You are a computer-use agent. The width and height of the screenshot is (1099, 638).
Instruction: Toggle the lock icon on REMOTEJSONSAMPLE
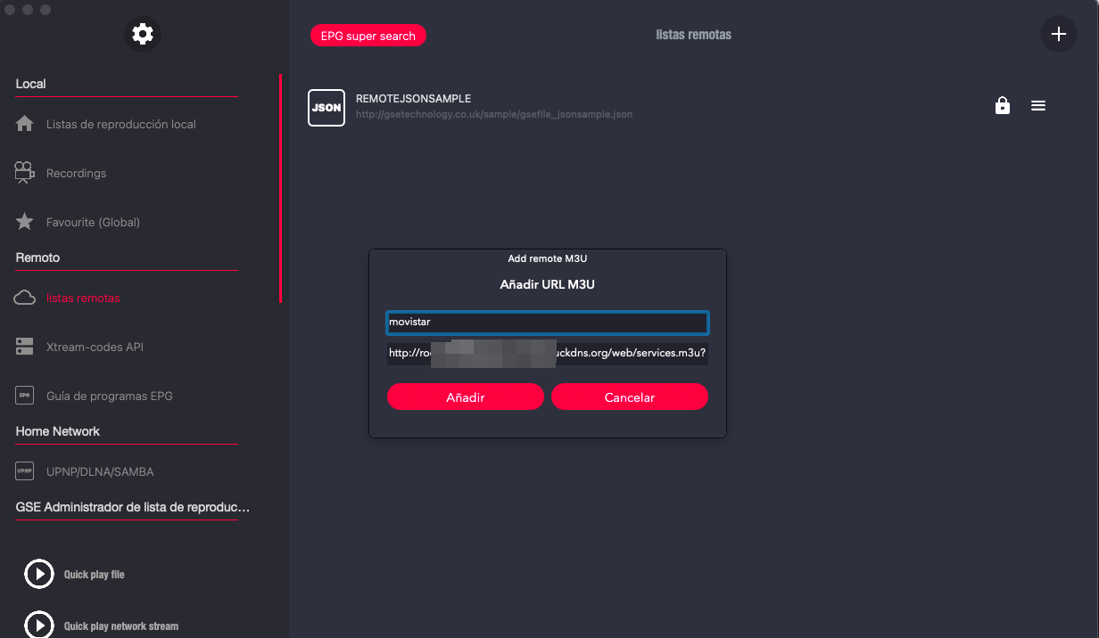coord(1002,106)
